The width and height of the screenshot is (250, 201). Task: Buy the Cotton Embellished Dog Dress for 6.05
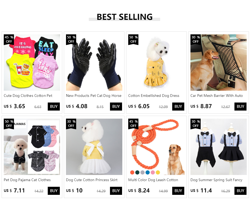178,107
